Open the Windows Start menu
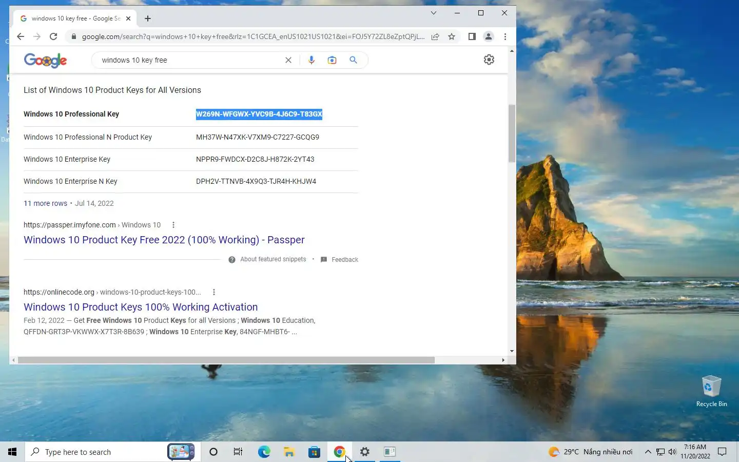Image resolution: width=739 pixels, height=462 pixels. (12, 452)
